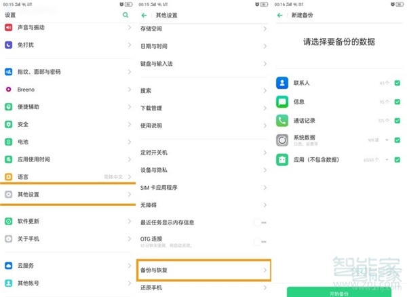Tap the 便捷辅助 icon
The width and height of the screenshot is (407, 297).
[9, 107]
